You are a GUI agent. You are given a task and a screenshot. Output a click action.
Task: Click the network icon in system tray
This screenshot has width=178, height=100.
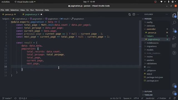(161, 2)
